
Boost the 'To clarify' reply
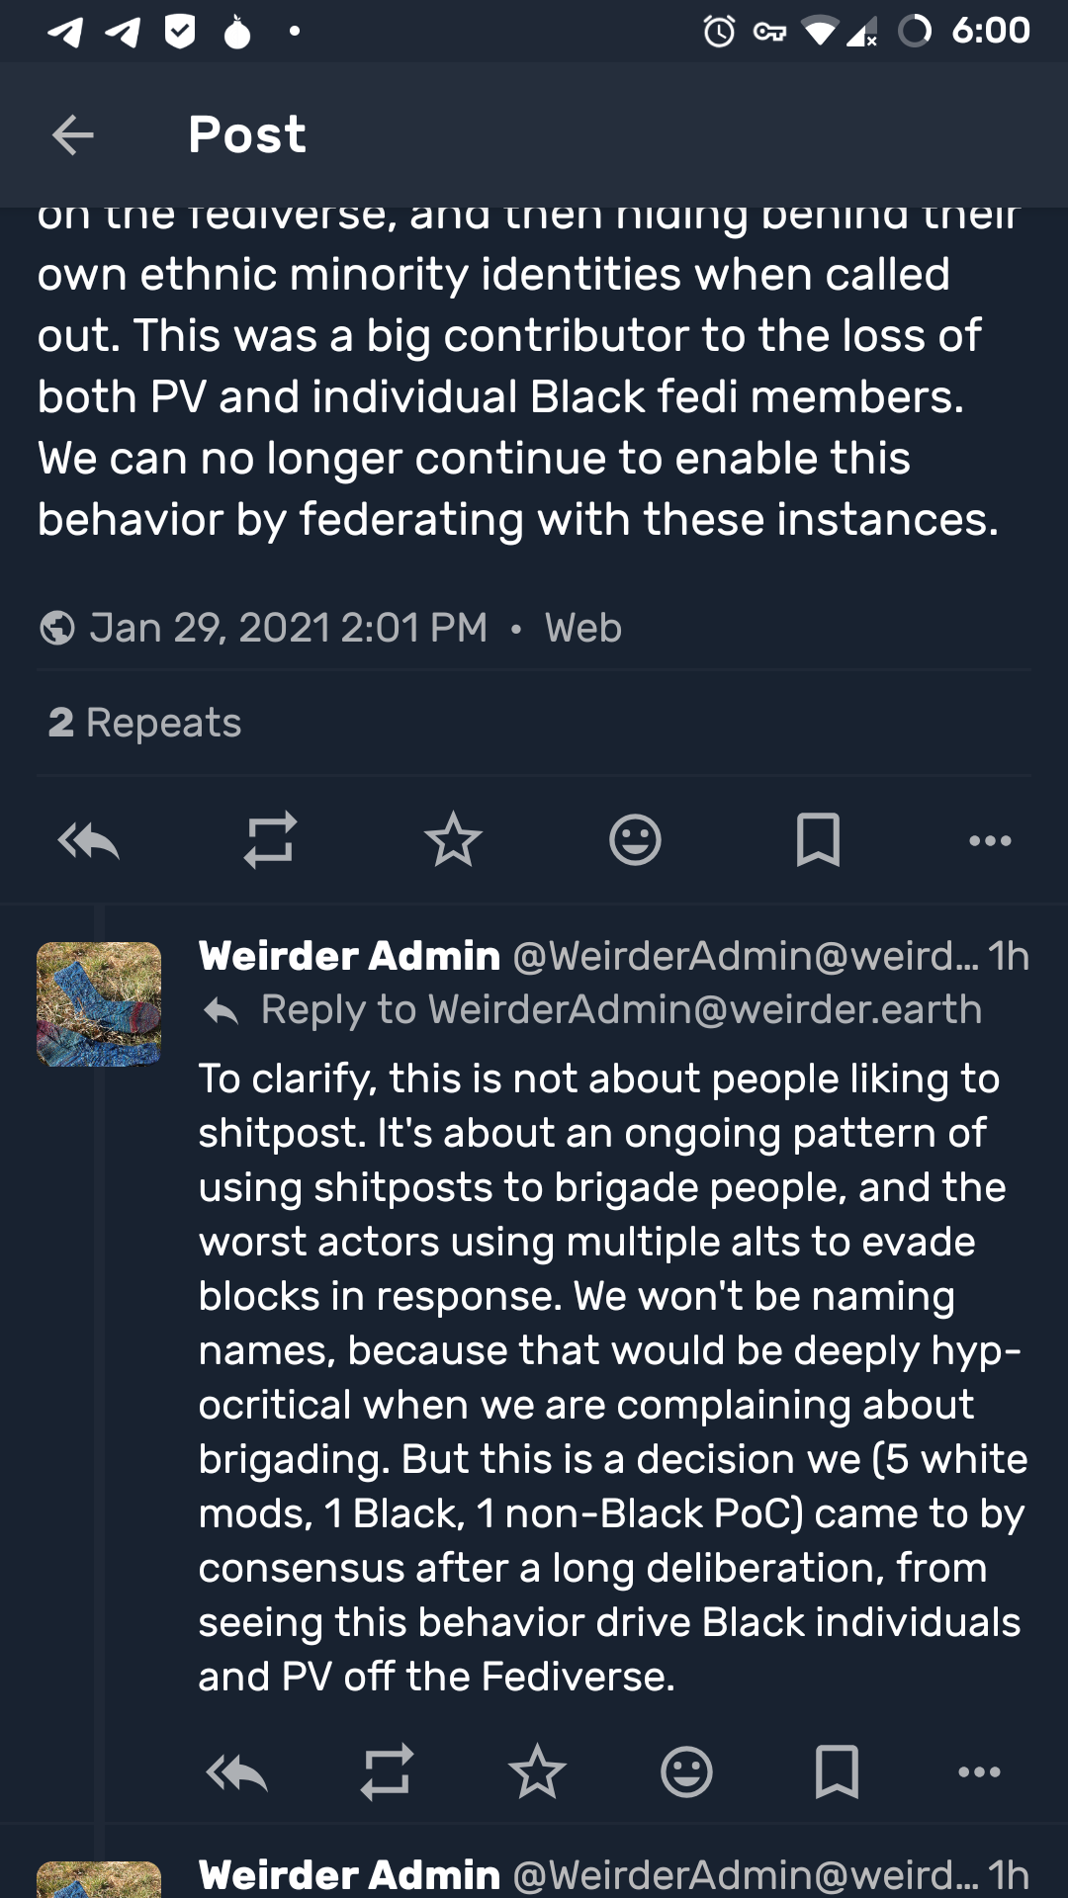[387, 1772]
